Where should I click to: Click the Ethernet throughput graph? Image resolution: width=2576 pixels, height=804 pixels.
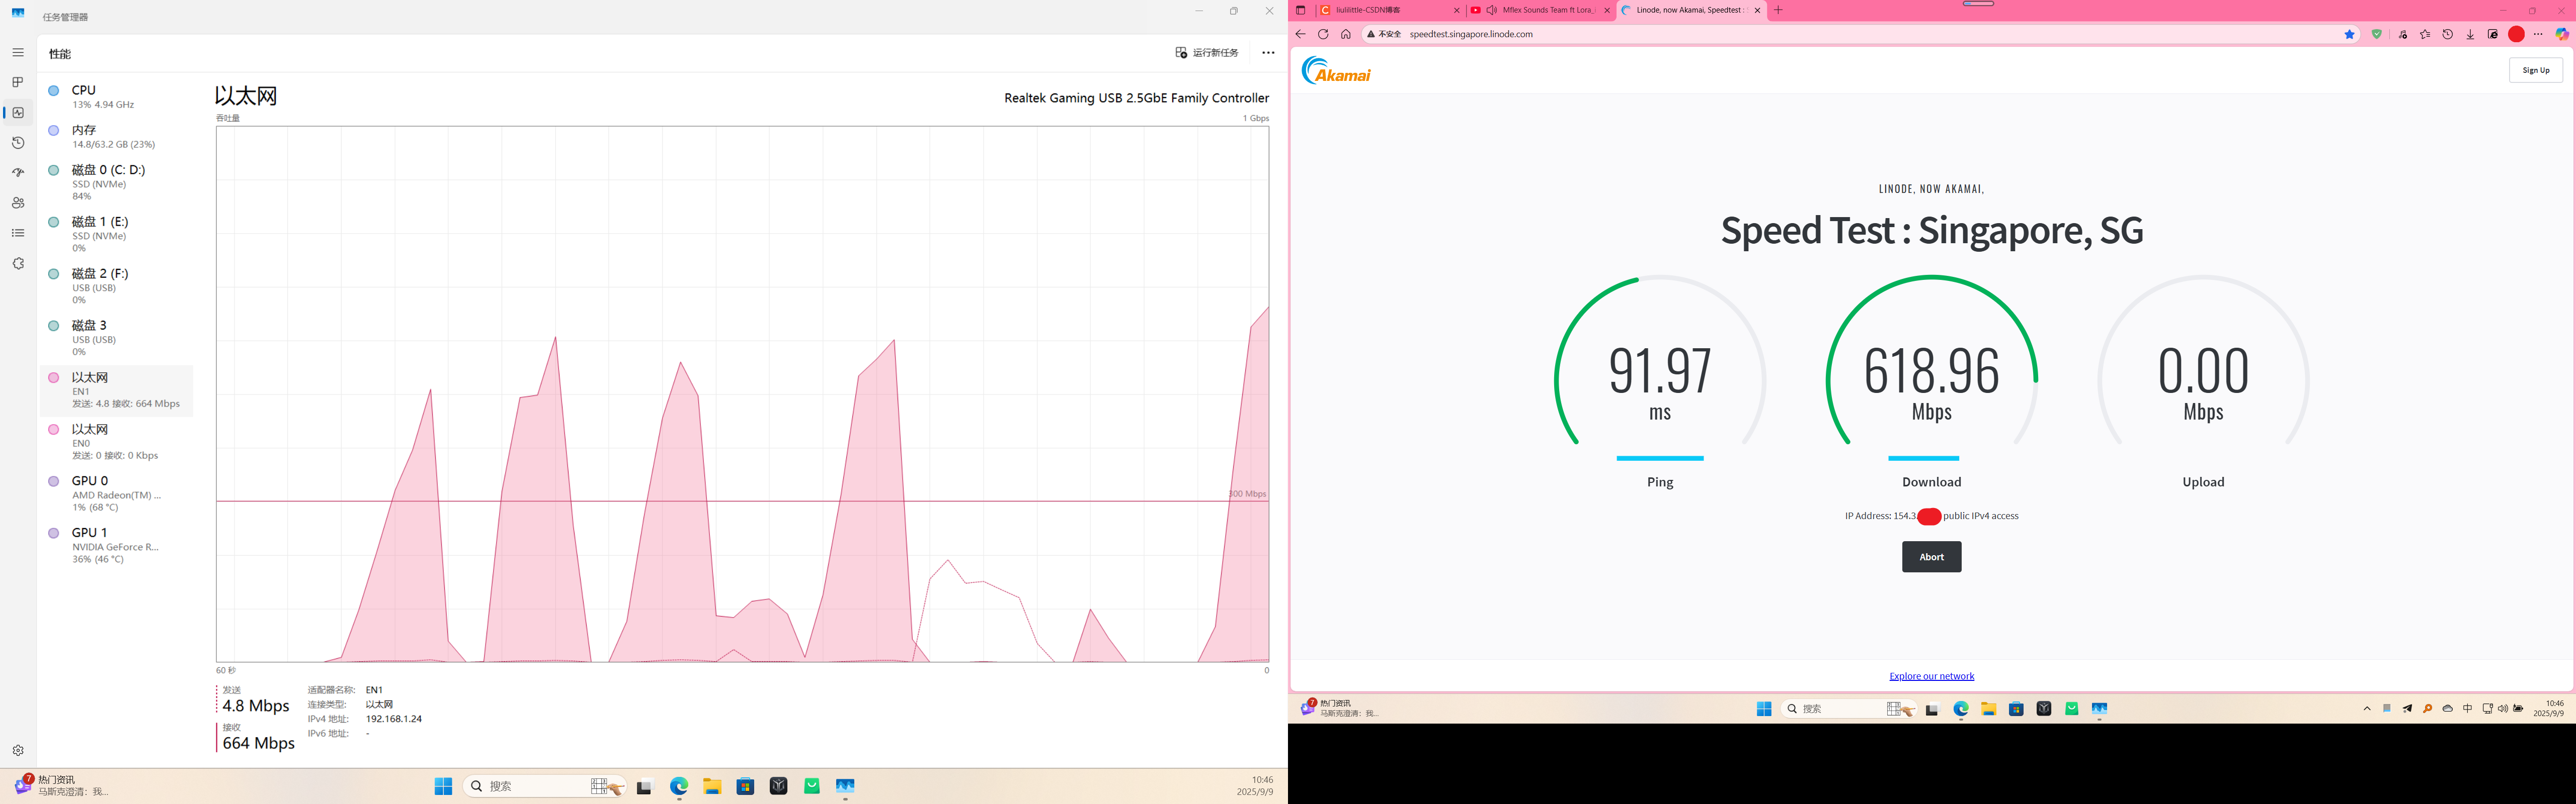[x=742, y=393]
